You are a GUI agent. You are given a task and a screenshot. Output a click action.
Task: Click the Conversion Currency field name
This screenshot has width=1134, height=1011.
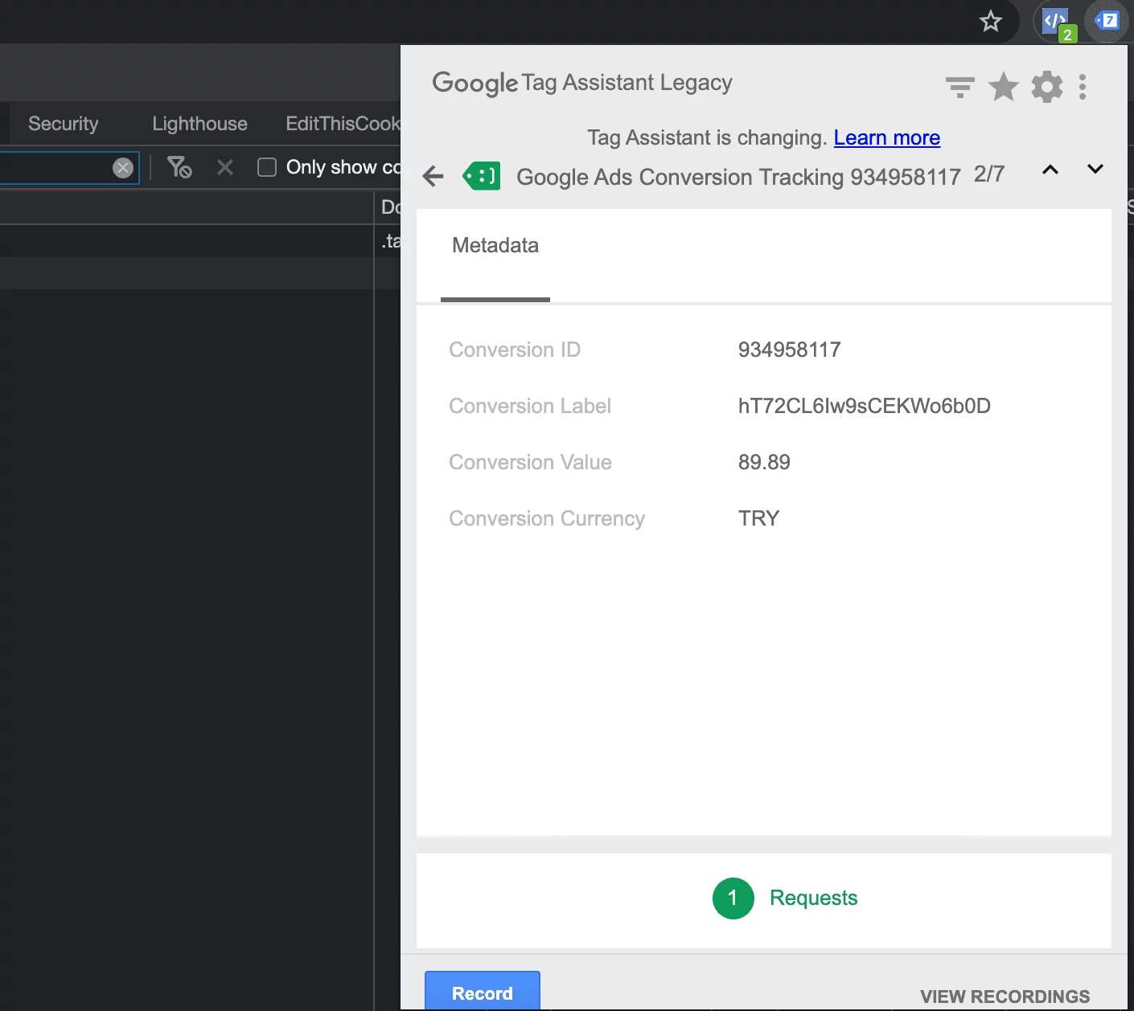(x=547, y=518)
